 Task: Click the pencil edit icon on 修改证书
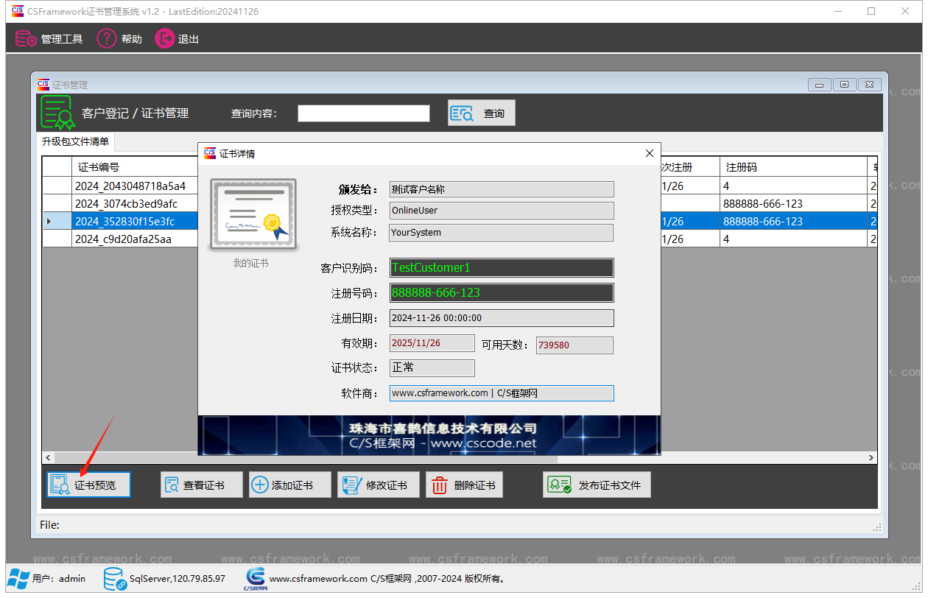click(351, 485)
